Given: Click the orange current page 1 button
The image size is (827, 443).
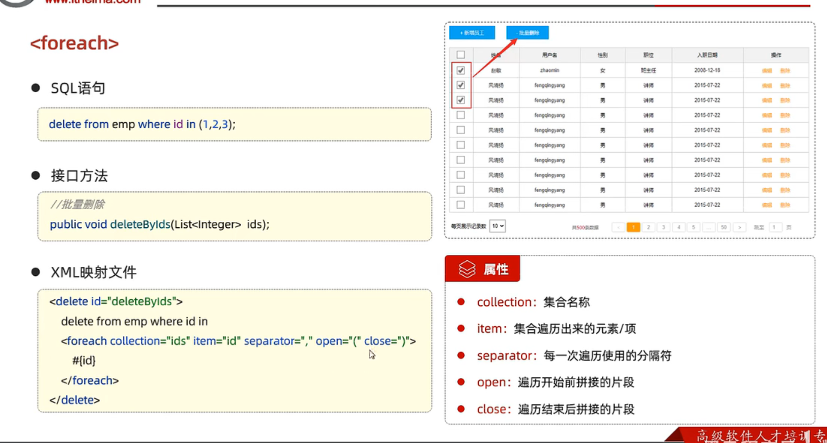Looking at the screenshot, I should click(x=633, y=227).
